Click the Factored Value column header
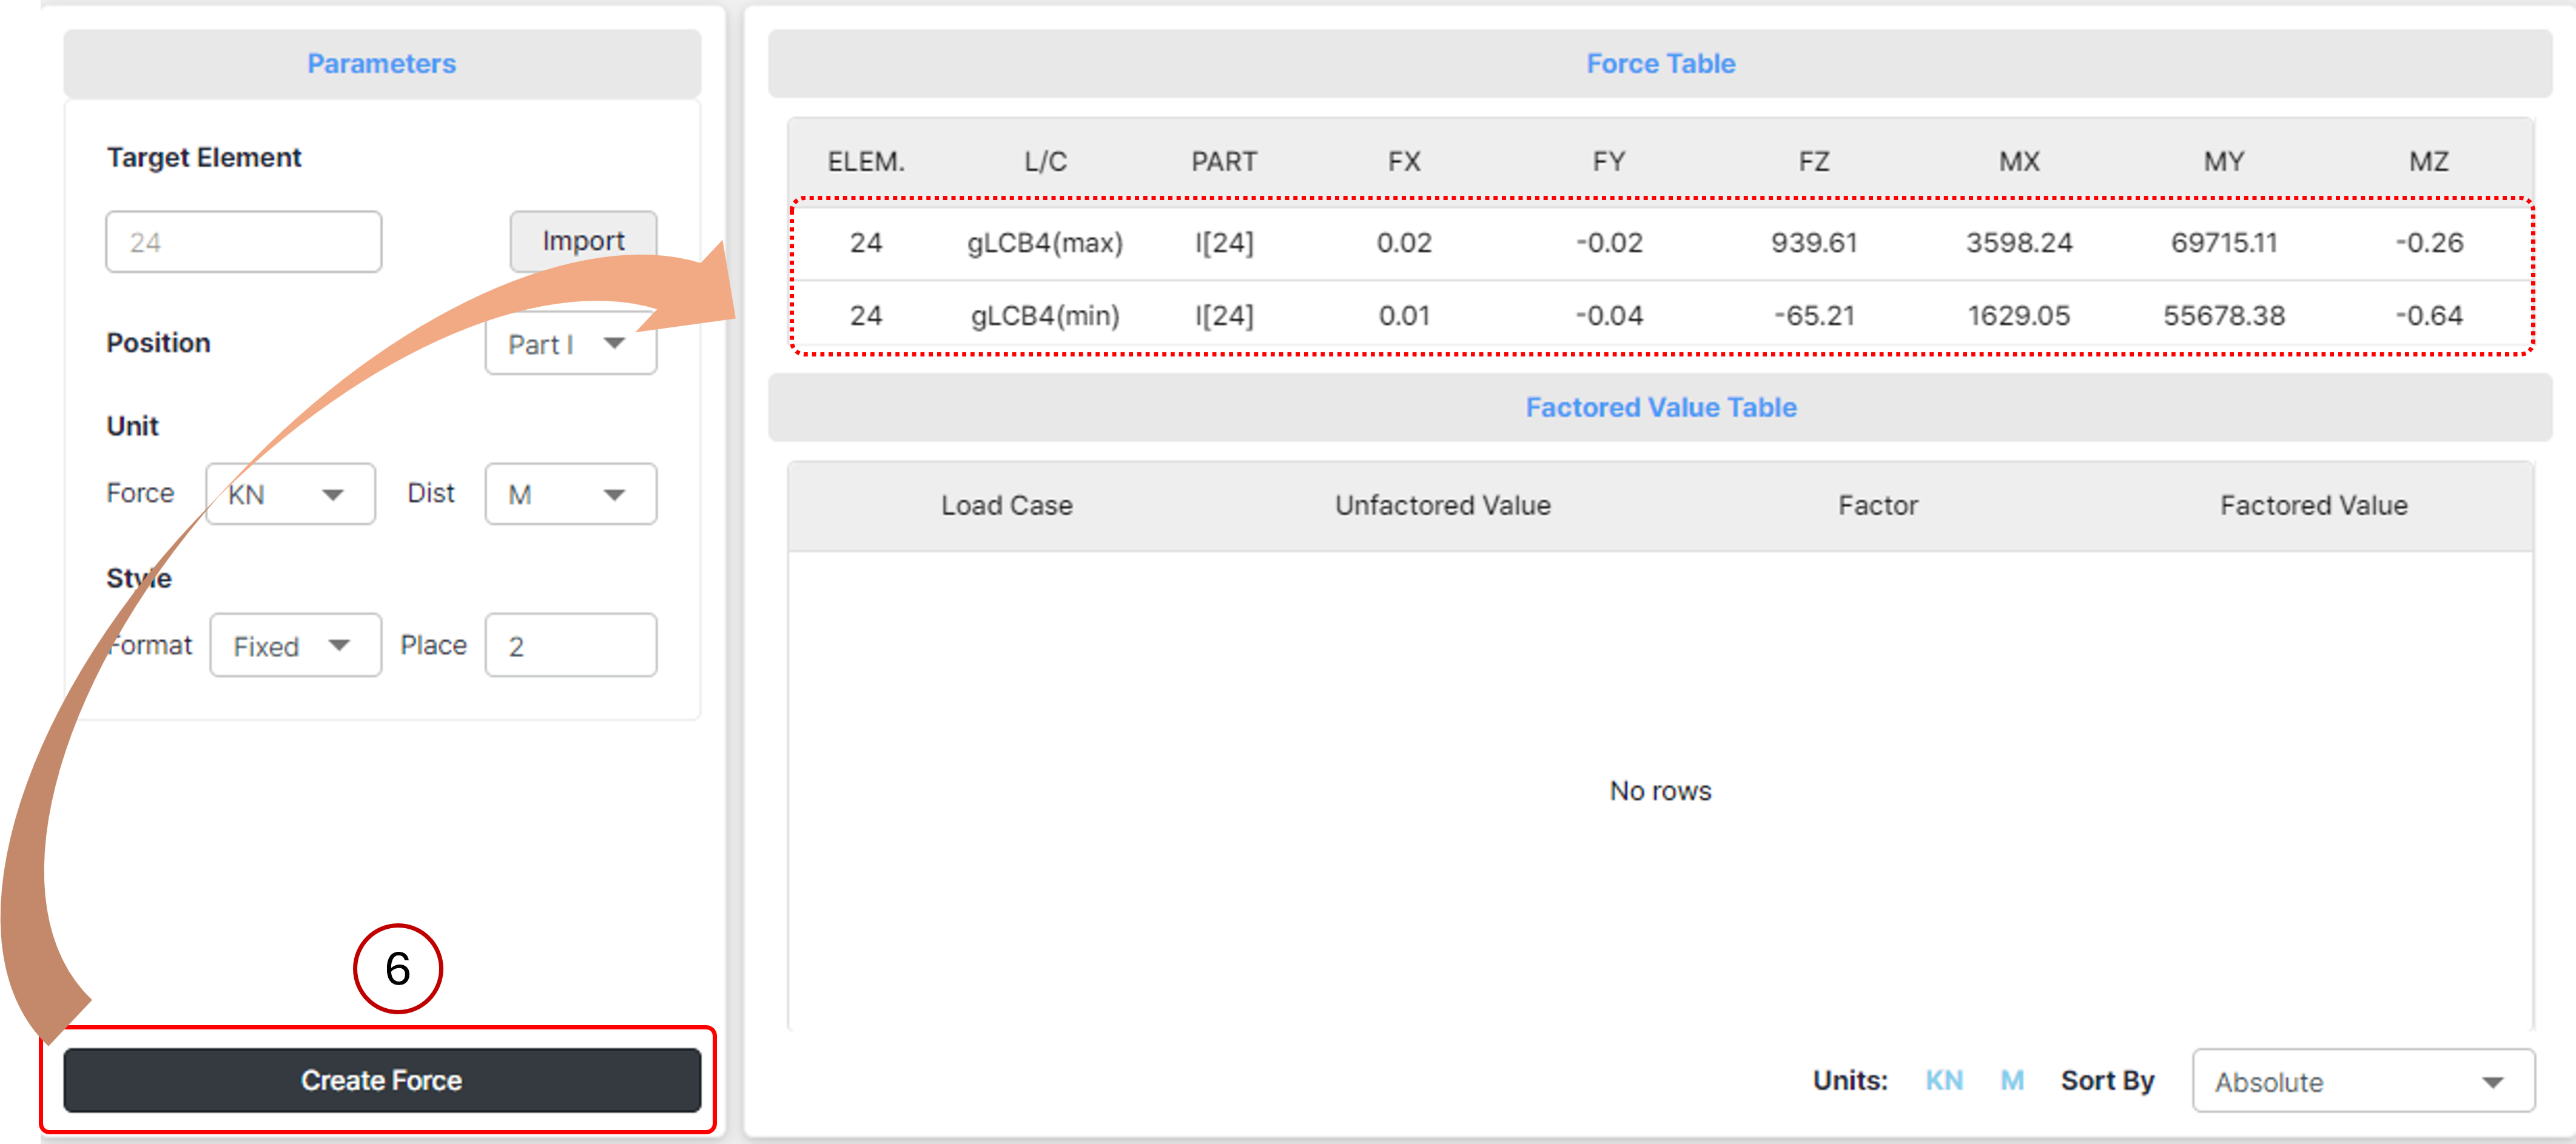The width and height of the screenshot is (2576, 1144). click(2314, 506)
